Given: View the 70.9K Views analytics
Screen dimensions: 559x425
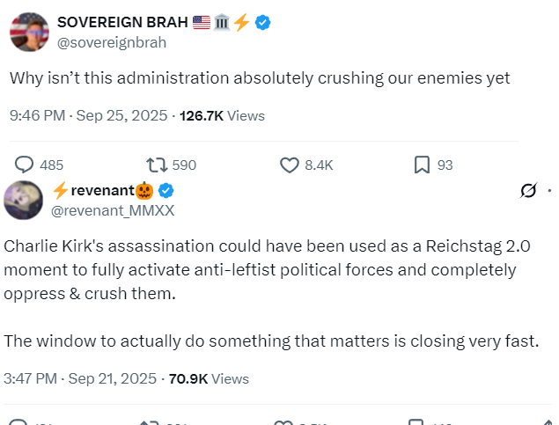Looking at the screenshot, I should pos(207,378).
